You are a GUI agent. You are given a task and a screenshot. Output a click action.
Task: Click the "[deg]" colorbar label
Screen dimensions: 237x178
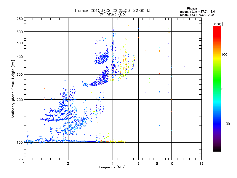point(217,24)
